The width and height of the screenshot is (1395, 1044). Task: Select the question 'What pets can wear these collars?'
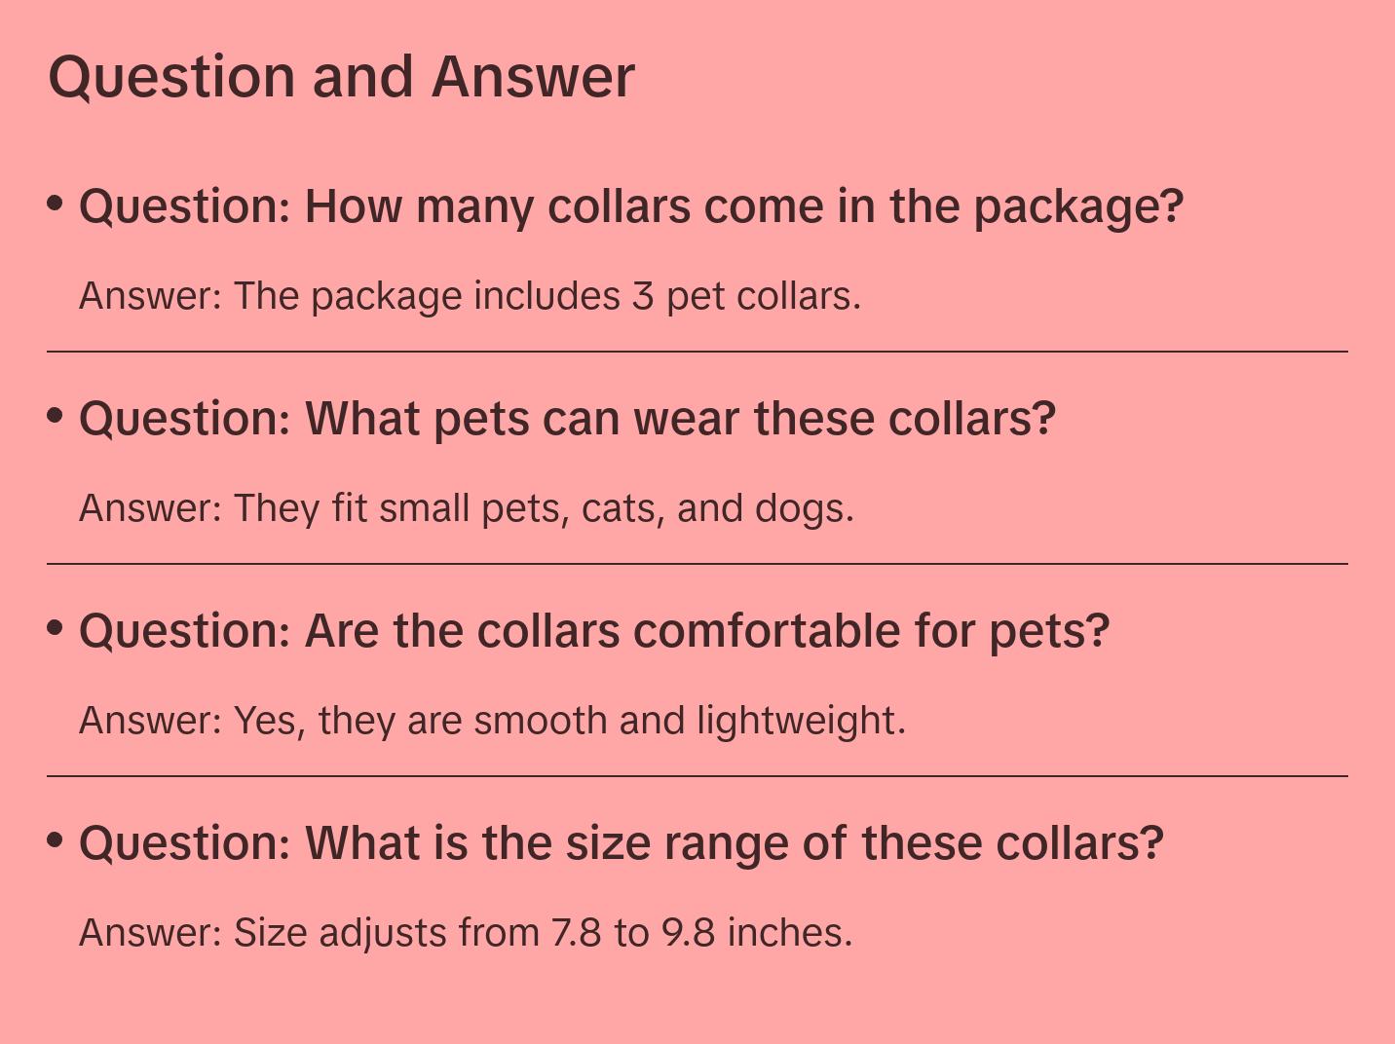click(567, 420)
